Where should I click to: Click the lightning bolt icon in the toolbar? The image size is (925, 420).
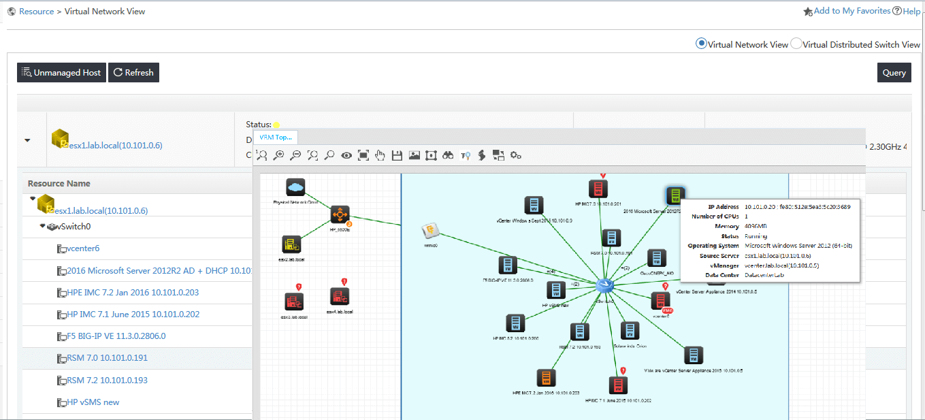click(481, 155)
